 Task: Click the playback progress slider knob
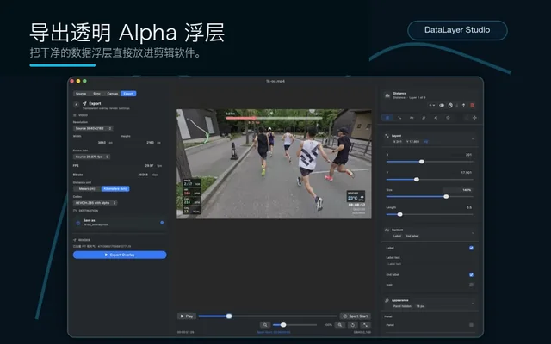[x=229, y=316]
